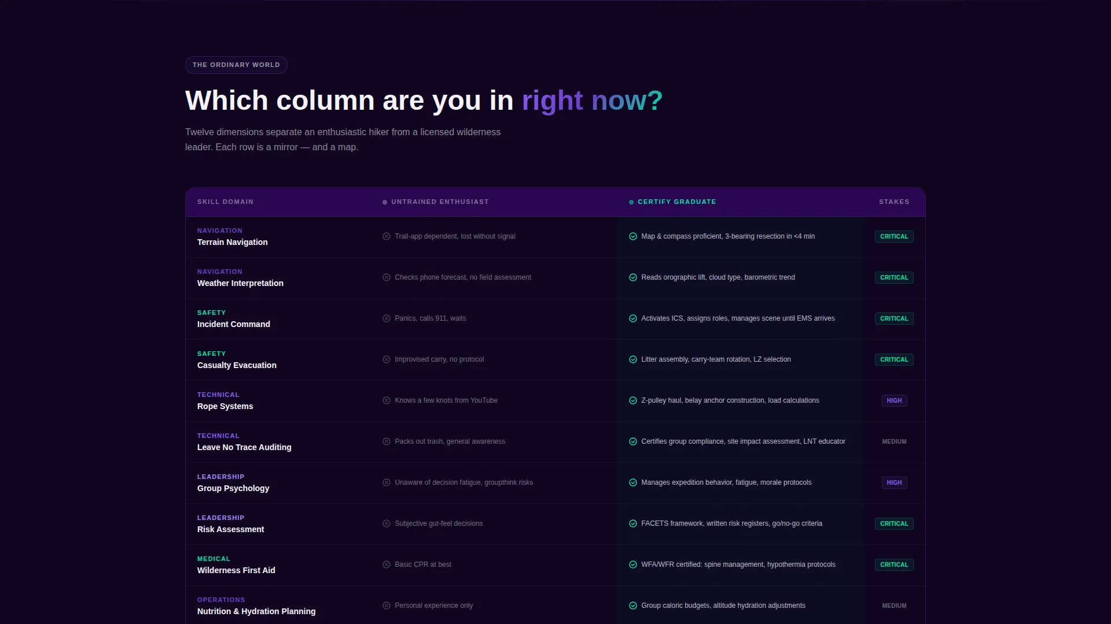This screenshot has height=624, width=1111.
Task: Click the CRITICAL badge in Casualty Evacuation row
Action: pos(894,359)
